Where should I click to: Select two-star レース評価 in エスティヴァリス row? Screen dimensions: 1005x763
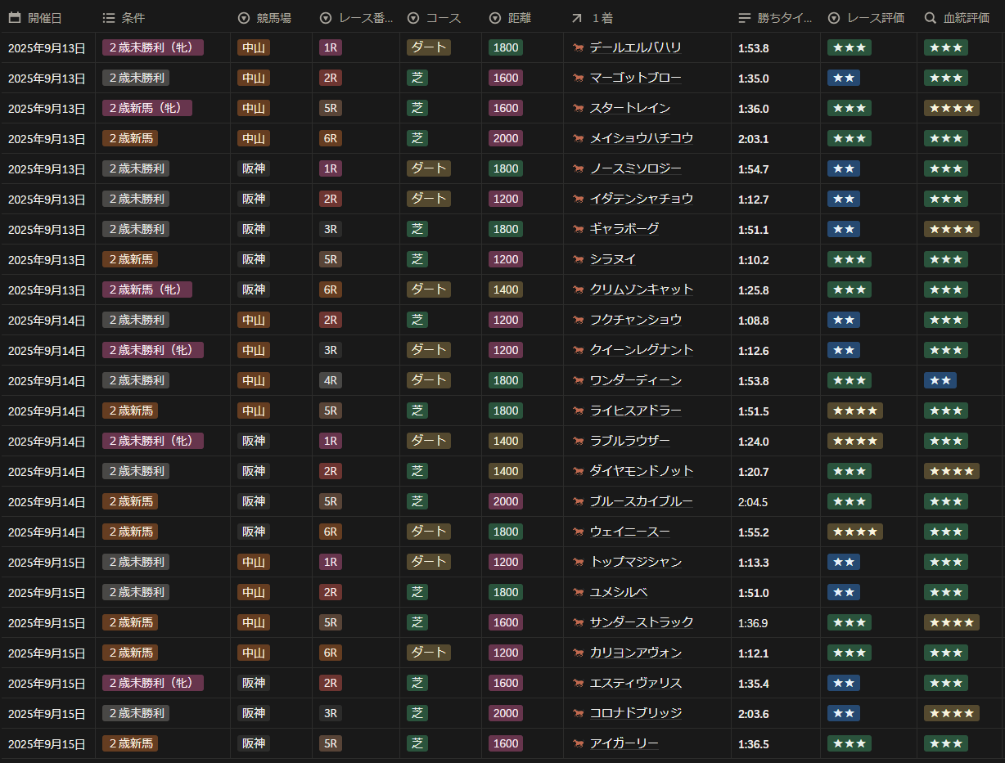[x=844, y=683]
